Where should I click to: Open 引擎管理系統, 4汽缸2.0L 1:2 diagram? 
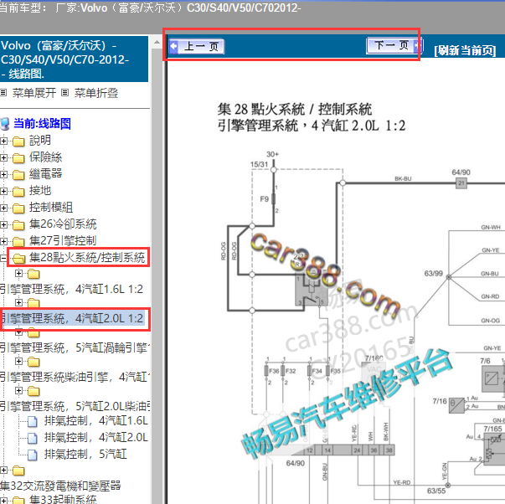pos(71,318)
